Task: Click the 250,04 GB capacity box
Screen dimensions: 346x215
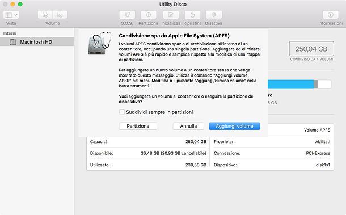Action: [x=311, y=49]
